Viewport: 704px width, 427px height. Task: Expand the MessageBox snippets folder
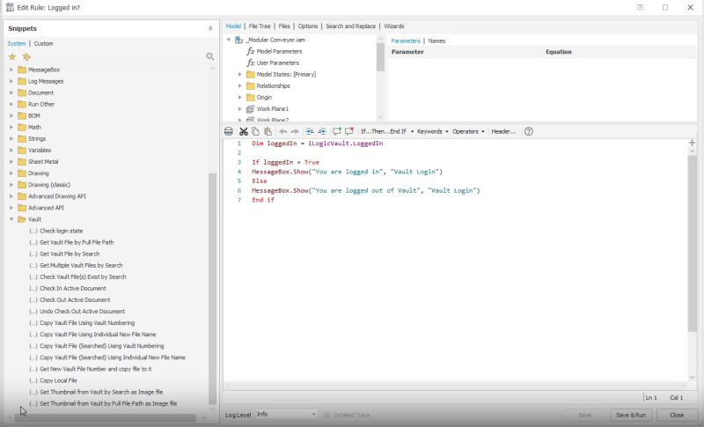[x=11, y=70]
